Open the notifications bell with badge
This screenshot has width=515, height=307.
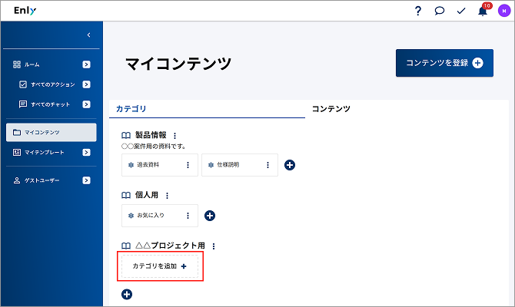483,11
